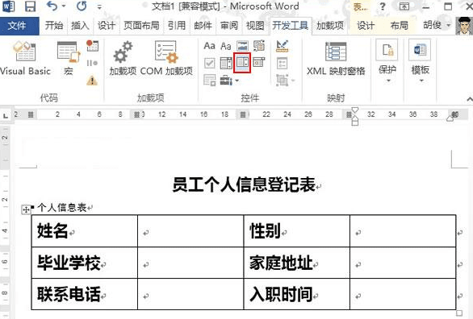
Task: Open Customize Quick Access Toolbar dropdown
Action: pyautogui.click(x=99, y=6)
